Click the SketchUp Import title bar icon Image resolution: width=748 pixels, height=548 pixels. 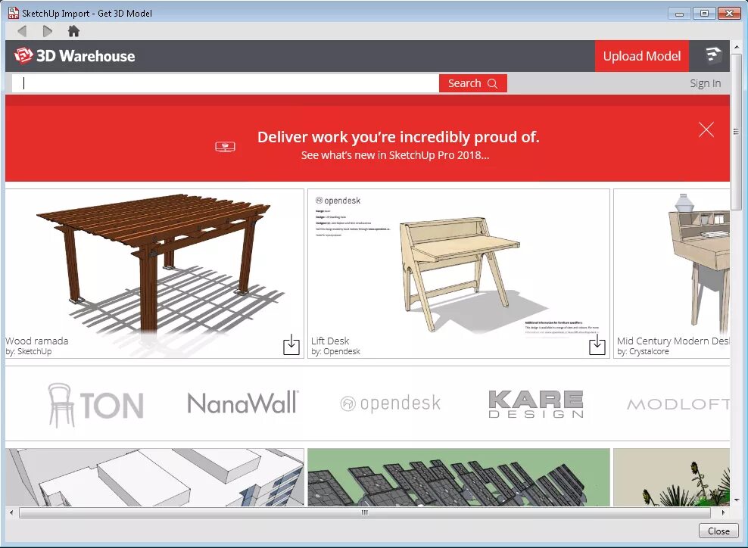(x=14, y=14)
